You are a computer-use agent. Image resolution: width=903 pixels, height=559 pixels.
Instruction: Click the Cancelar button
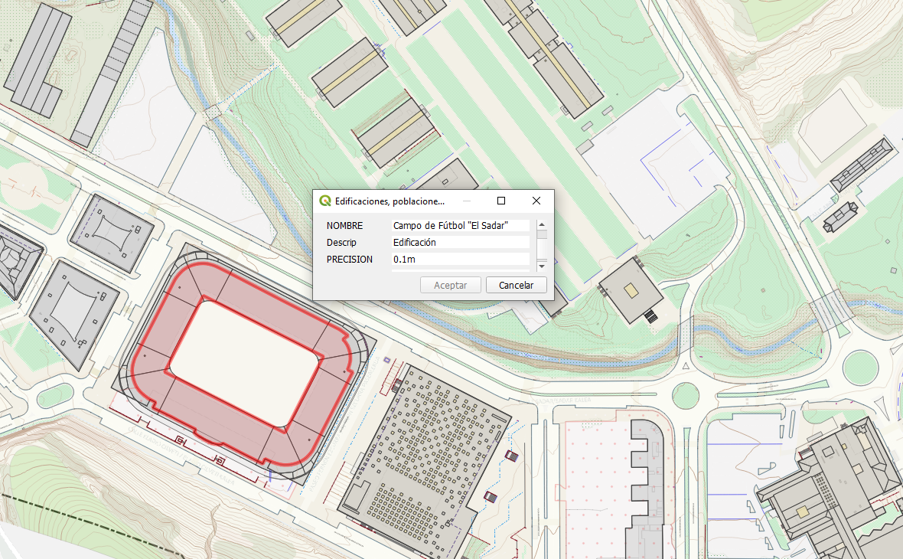pos(516,285)
